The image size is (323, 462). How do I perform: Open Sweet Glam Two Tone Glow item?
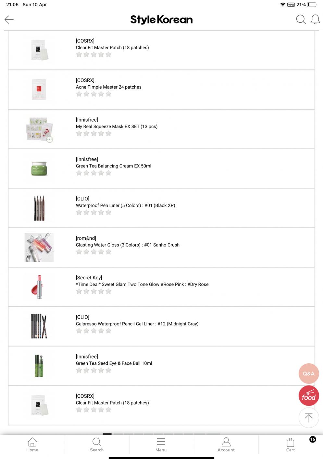pos(142,284)
